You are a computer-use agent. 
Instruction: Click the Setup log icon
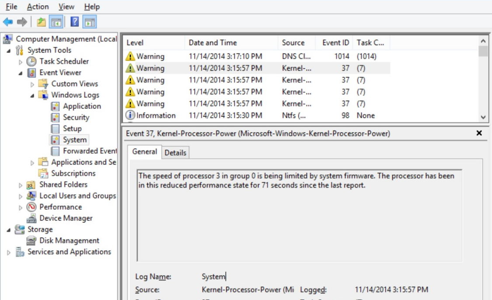pos(55,129)
